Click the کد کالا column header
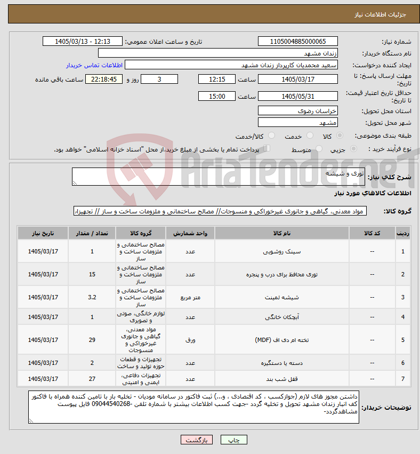This screenshot has width=420, height=454. (x=372, y=233)
